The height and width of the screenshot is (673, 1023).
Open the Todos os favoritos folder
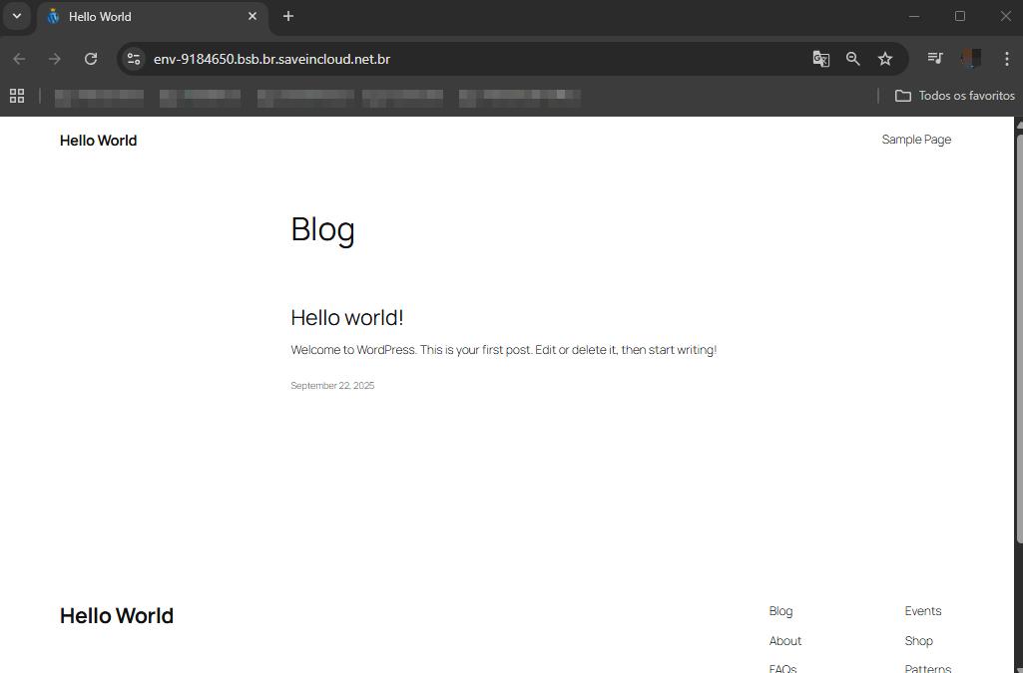[955, 96]
